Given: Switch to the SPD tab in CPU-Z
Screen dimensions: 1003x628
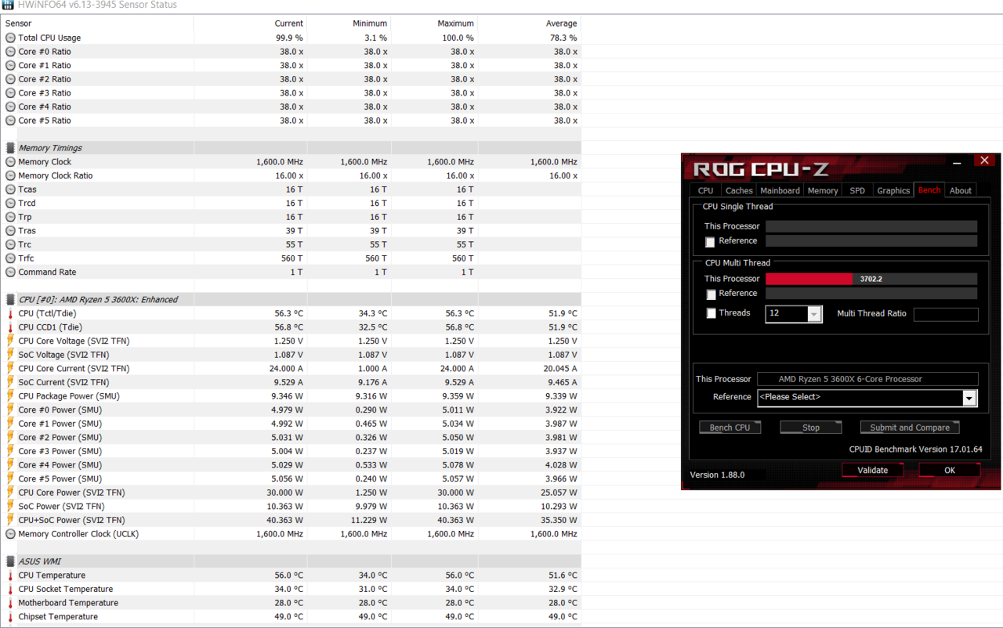Looking at the screenshot, I should click(857, 190).
